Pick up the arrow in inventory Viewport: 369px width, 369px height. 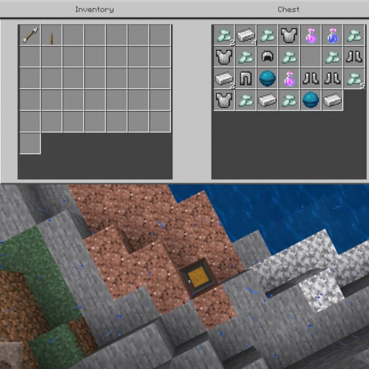click(30, 36)
